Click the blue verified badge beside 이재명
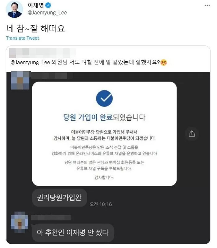Image resolution: width=217 pixels, height=248 pixels. [x=48, y=5]
